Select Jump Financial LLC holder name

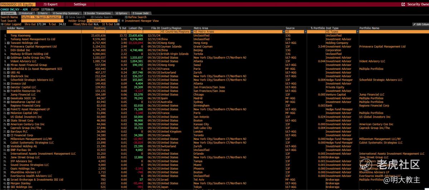[23, 95]
